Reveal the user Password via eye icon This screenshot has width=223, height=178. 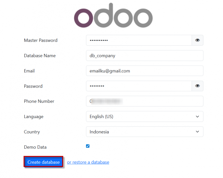click(197, 86)
